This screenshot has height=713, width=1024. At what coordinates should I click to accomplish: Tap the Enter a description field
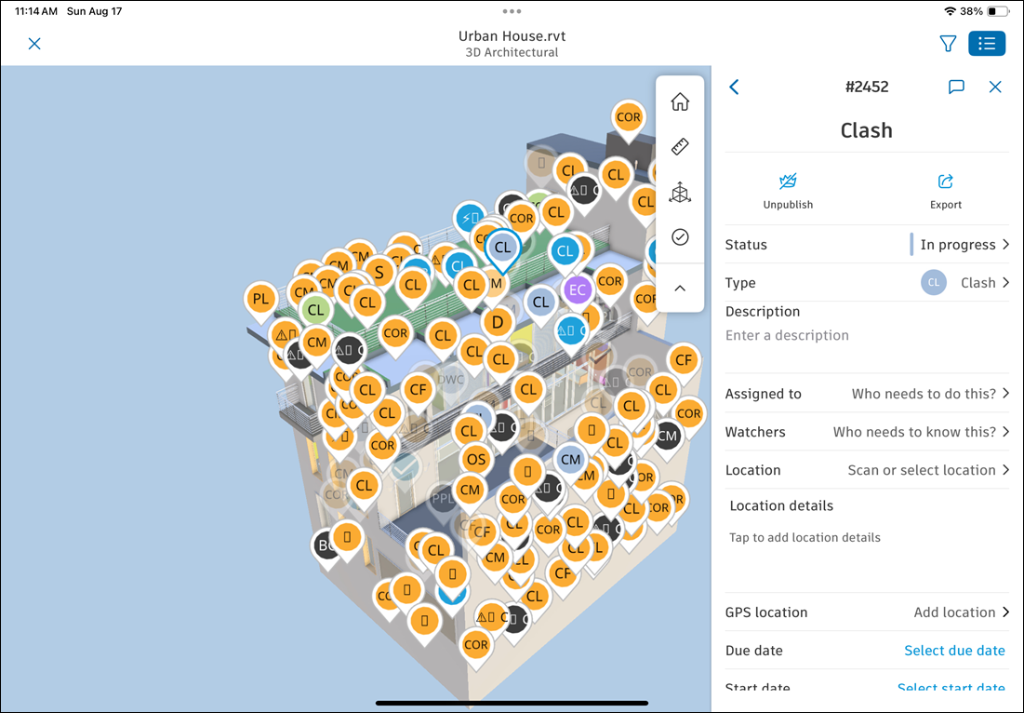(787, 335)
